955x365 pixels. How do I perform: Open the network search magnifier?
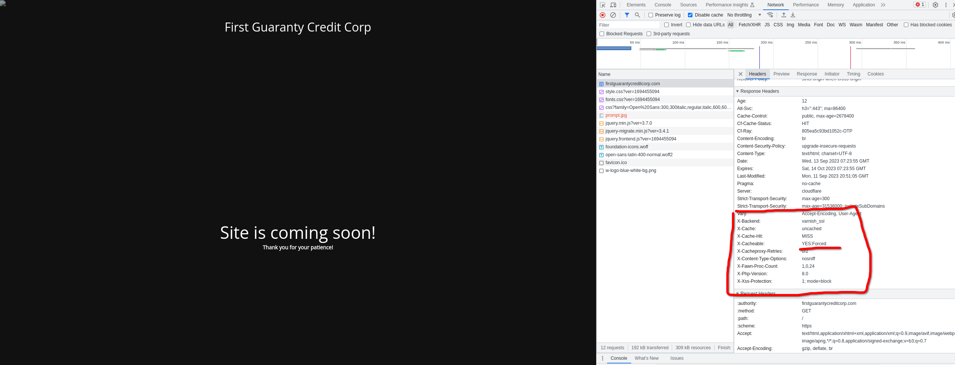tap(638, 15)
